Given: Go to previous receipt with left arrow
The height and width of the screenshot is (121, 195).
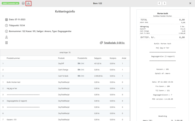Looking at the screenshot, I should click(x=159, y=3).
